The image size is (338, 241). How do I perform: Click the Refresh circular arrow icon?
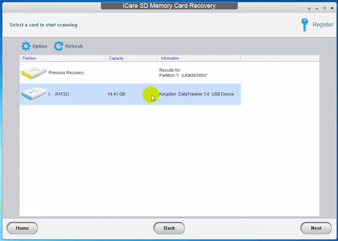click(59, 46)
